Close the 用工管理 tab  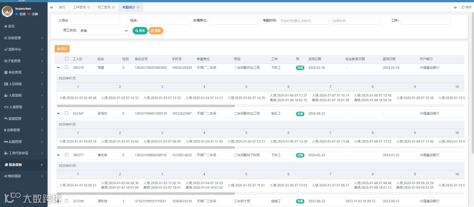click(x=113, y=7)
